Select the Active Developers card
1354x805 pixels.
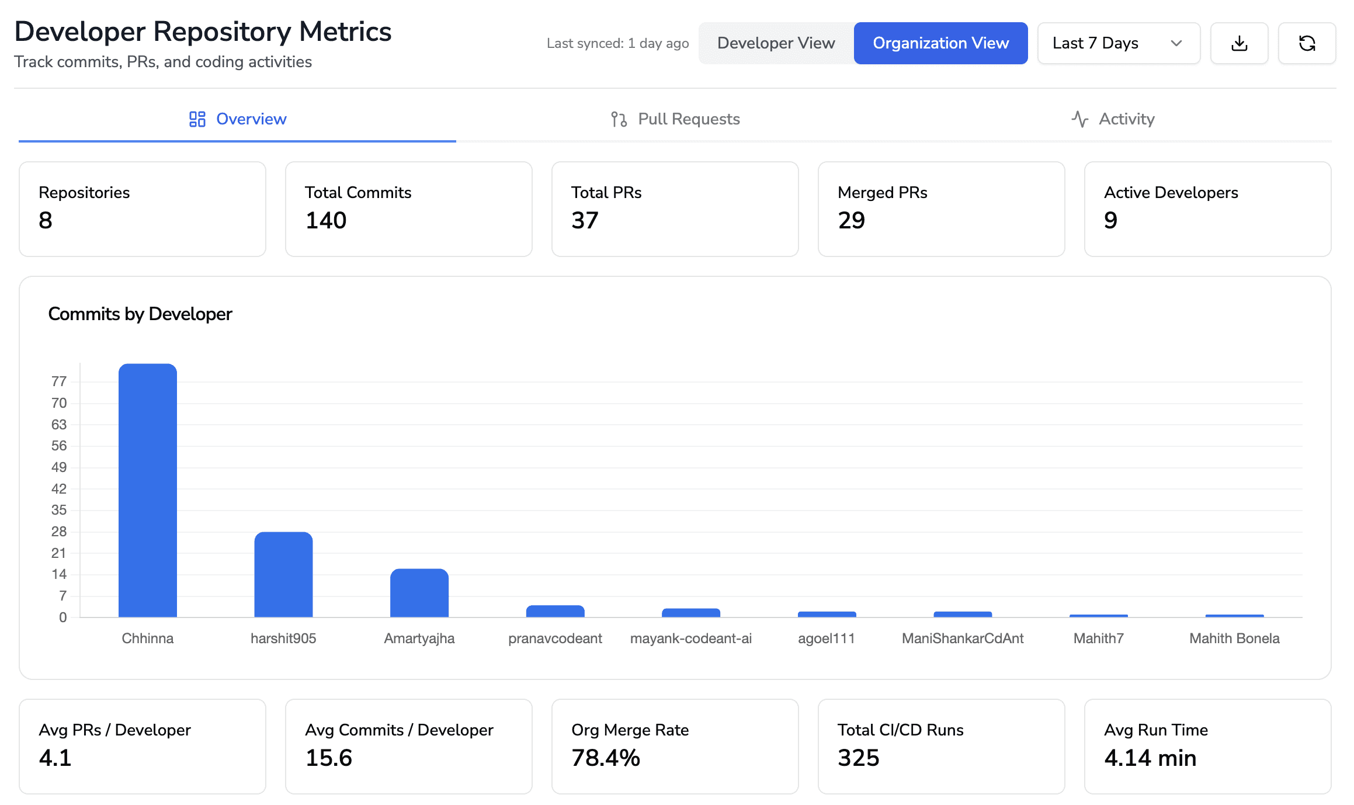pyautogui.click(x=1207, y=209)
